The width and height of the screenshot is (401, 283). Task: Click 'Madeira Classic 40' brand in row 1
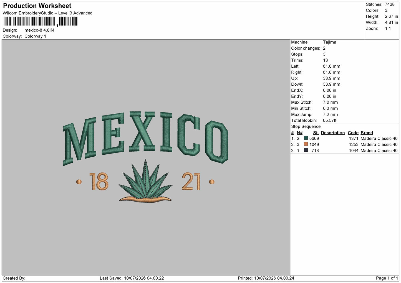click(x=379, y=139)
